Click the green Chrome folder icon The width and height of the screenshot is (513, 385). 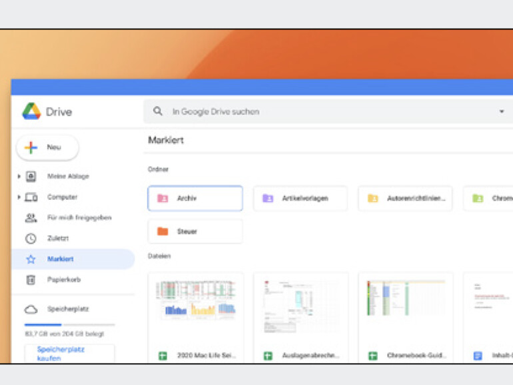[x=478, y=198]
